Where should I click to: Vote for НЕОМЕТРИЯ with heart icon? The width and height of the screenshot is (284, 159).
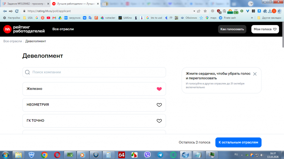tap(159, 105)
